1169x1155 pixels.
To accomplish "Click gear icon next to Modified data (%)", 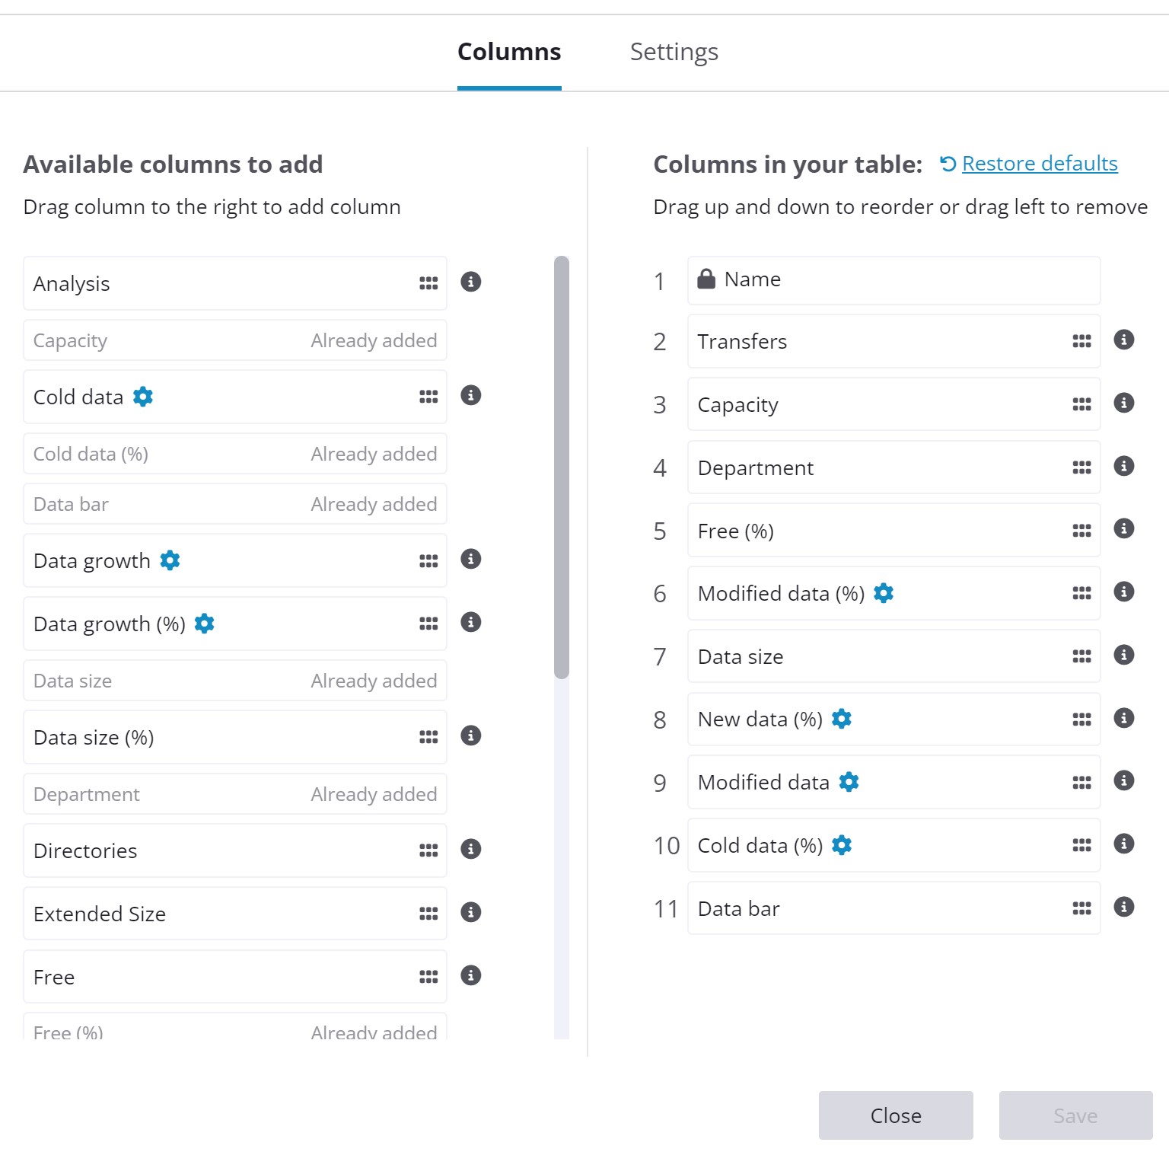I will click(x=884, y=593).
